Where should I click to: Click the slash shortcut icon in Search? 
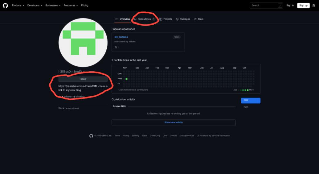click(280, 6)
